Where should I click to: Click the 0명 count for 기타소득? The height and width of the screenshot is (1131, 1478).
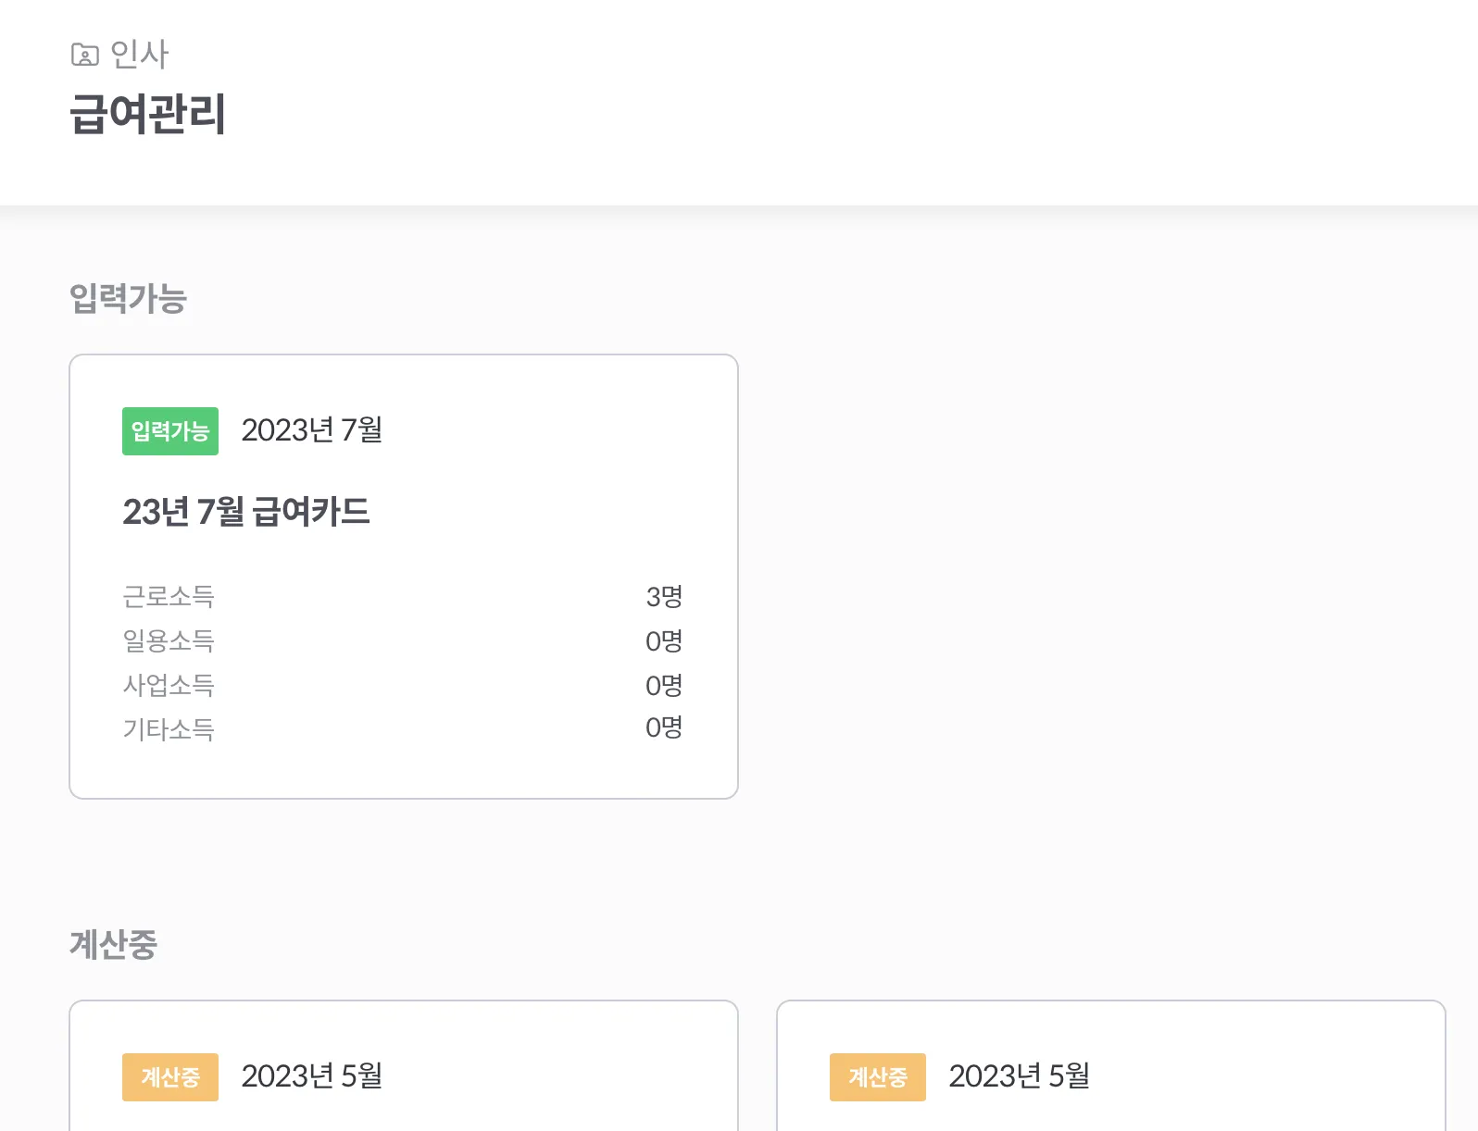coord(664,727)
